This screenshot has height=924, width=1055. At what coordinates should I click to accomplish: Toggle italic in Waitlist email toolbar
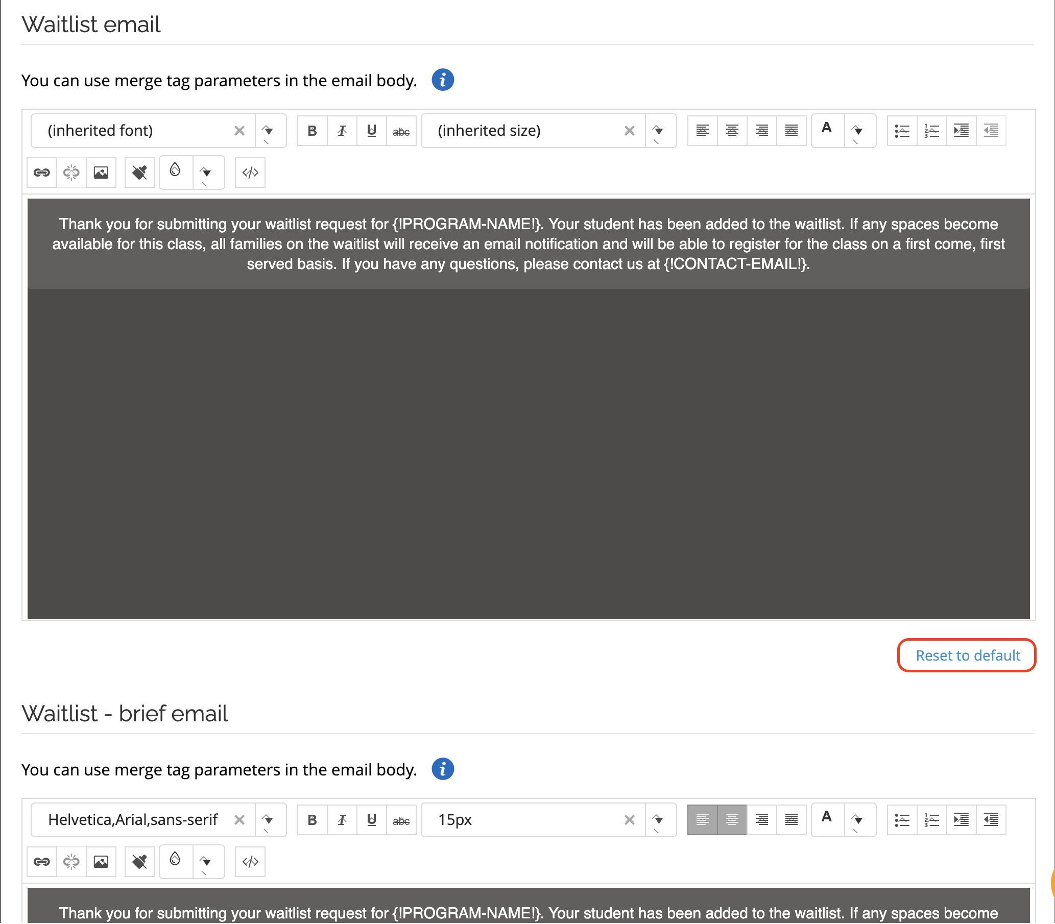click(342, 131)
